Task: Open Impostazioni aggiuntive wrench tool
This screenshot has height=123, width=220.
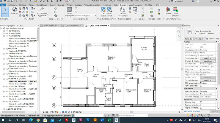Action: 42,12
